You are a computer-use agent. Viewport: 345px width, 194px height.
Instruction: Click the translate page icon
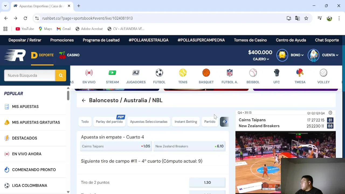click(x=298, y=18)
